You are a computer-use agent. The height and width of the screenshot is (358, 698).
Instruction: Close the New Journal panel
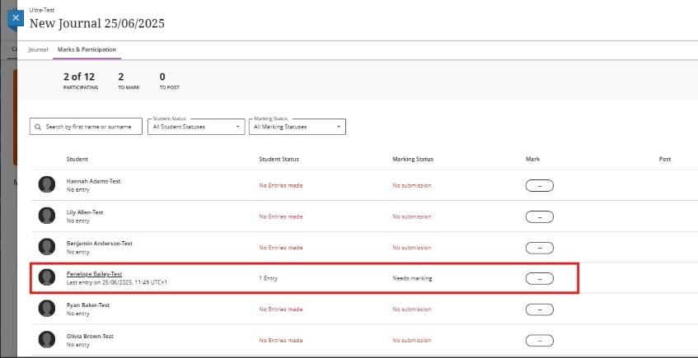[x=15, y=17]
